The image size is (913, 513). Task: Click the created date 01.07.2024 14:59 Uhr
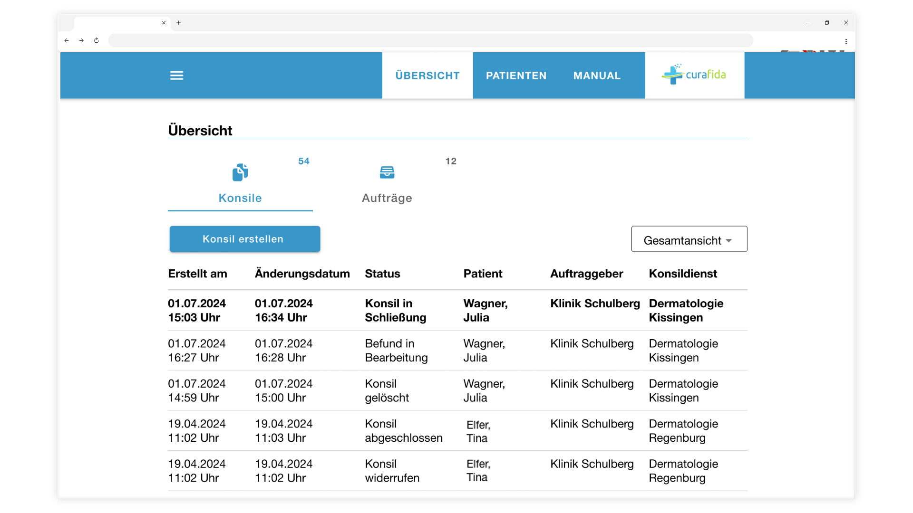click(197, 390)
